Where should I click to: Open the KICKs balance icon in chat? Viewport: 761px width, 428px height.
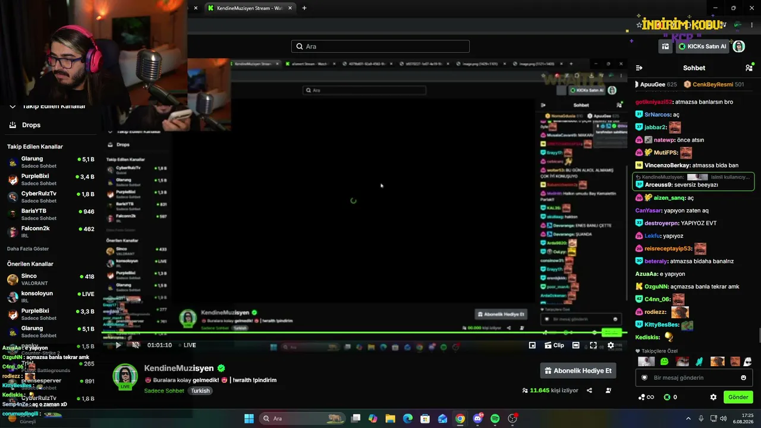pos(667,397)
